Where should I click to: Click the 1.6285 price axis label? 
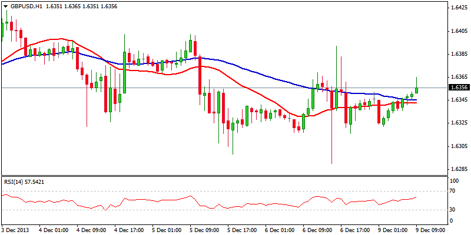(458, 169)
